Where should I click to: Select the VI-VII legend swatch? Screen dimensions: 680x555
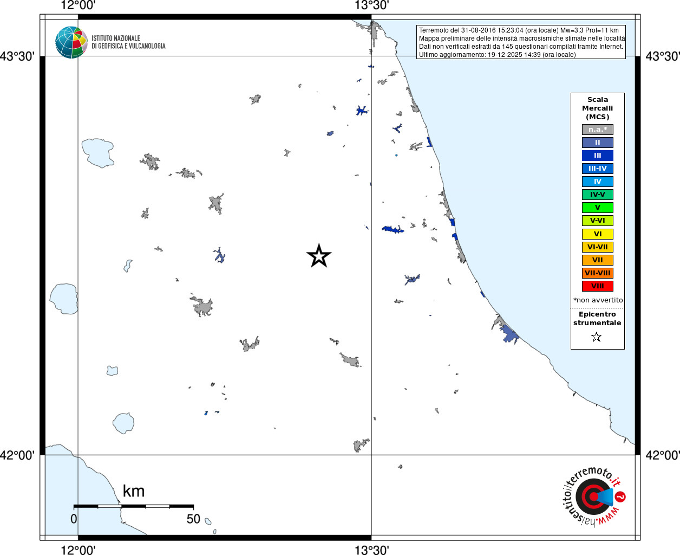click(598, 247)
